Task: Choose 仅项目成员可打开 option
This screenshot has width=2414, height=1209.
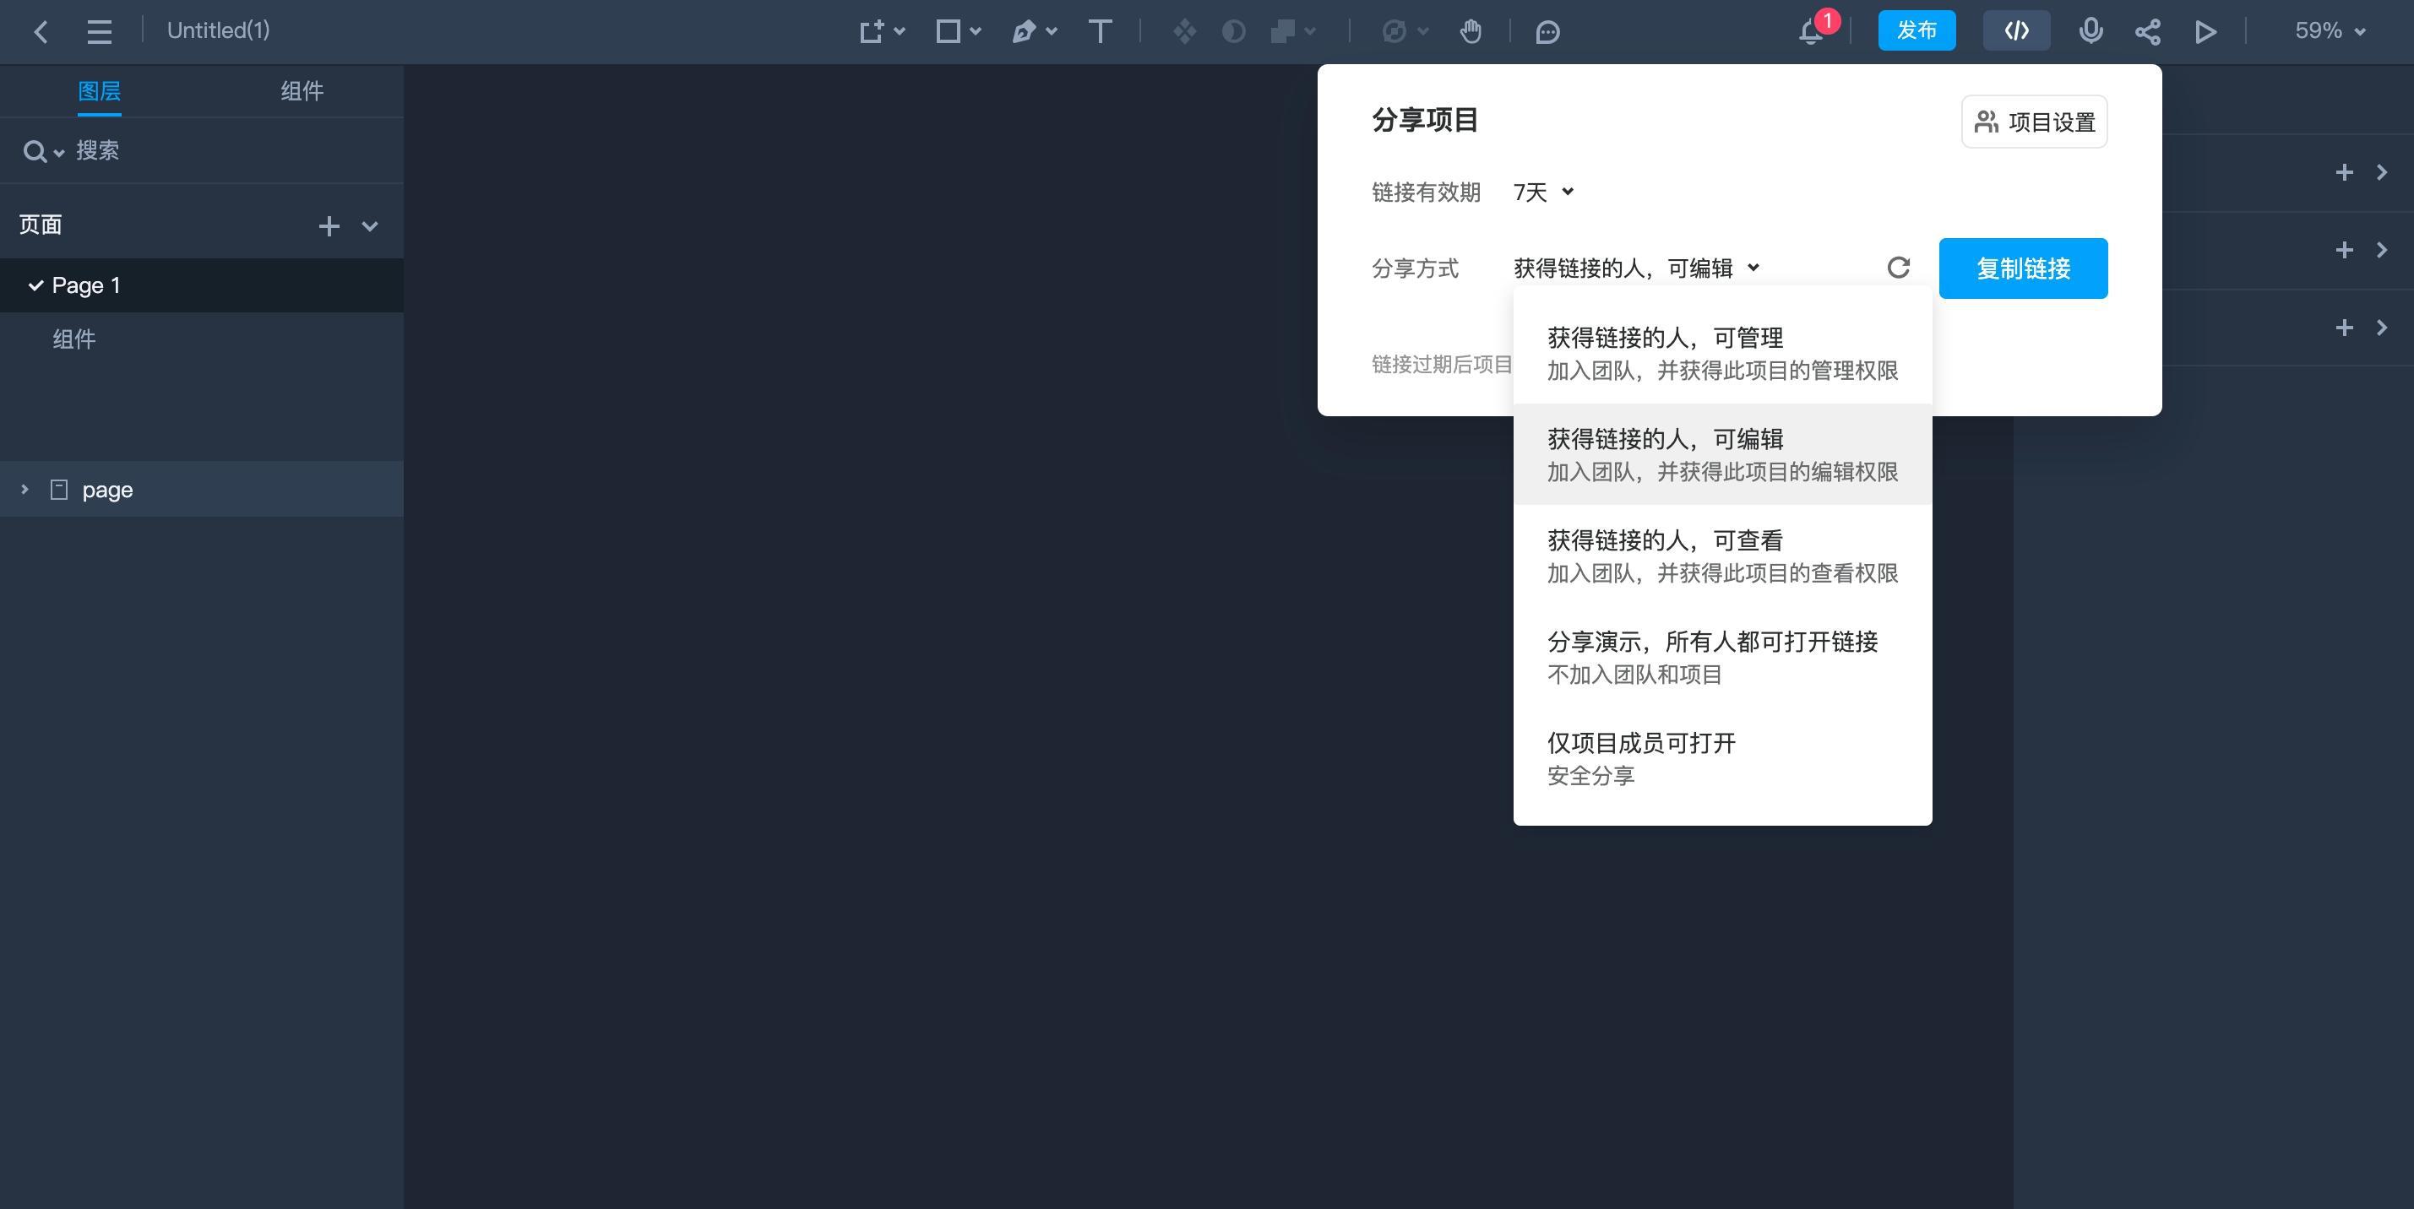Action: [x=1722, y=757]
